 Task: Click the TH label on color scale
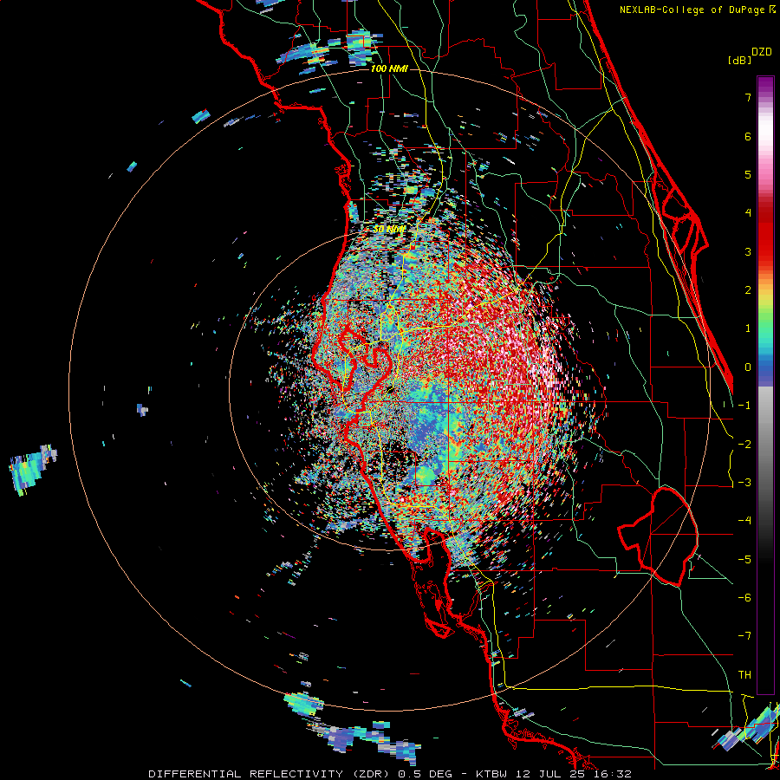coord(744,675)
